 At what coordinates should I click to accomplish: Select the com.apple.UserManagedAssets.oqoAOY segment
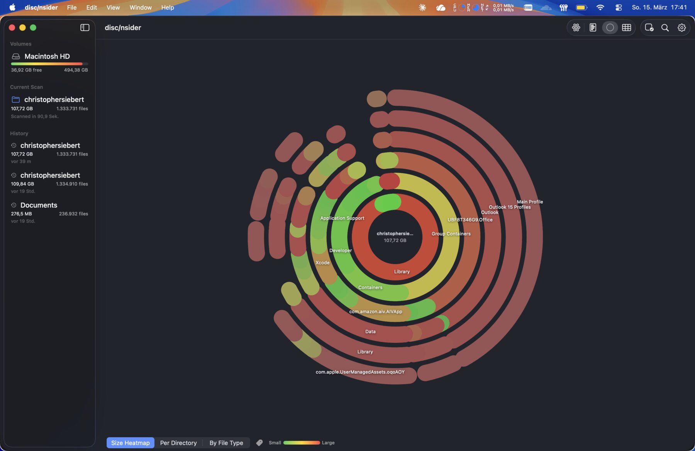pyautogui.click(x=360, y=372)
